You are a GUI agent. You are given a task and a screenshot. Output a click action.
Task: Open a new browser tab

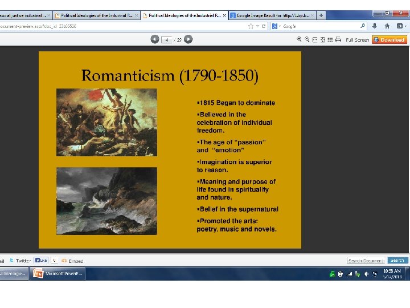point(321,15)
